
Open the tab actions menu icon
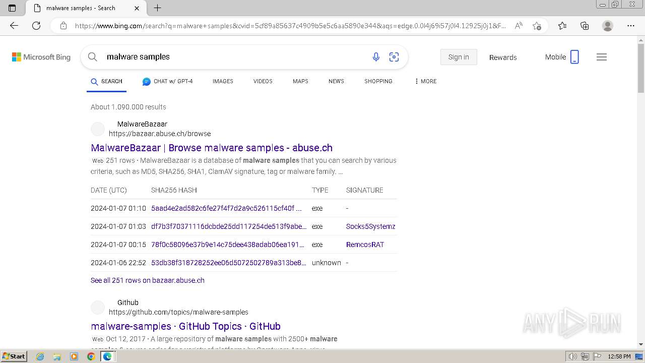12,8
